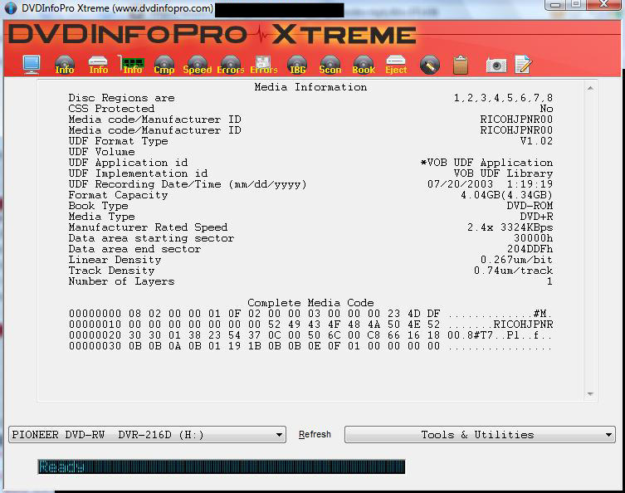Select the 'DVD+R' media type value
The width and height of the screenshot is (625, 493).
(536, 217)
